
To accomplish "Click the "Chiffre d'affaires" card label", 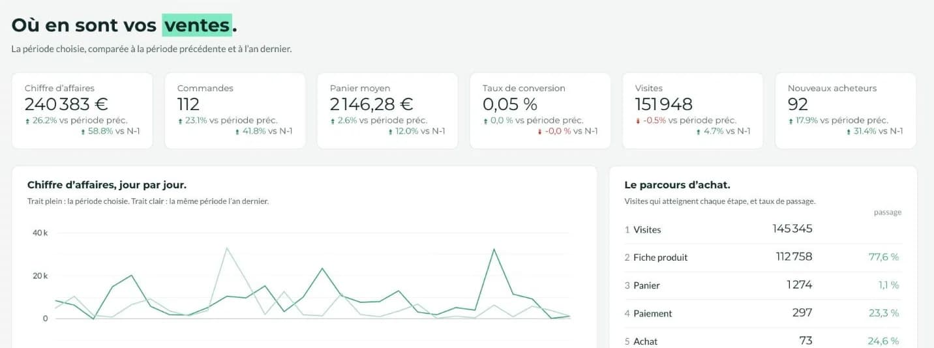I will pos(59,88).
